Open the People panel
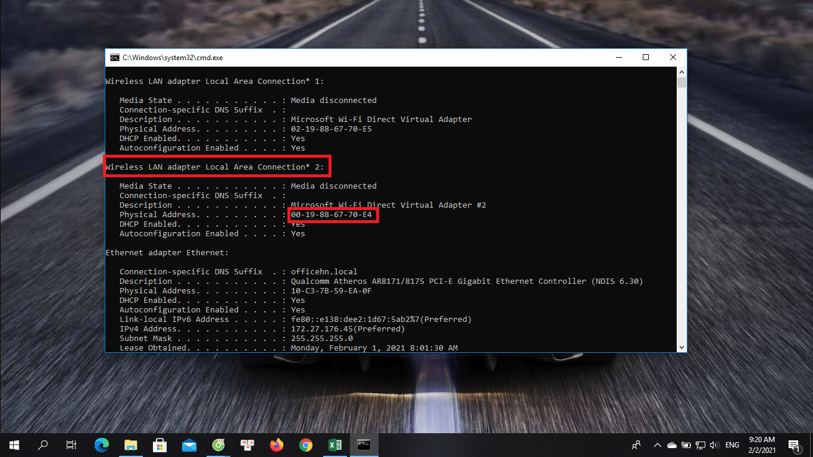Viewport: 813px width, 457px height. pyautogui.click(x=636, y=445)
